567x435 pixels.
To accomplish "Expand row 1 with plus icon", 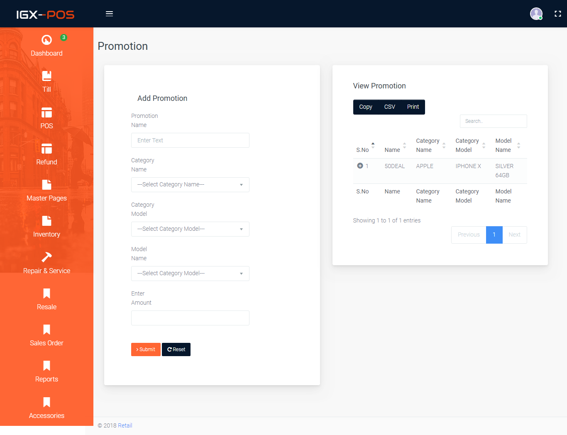I will 360,166.
